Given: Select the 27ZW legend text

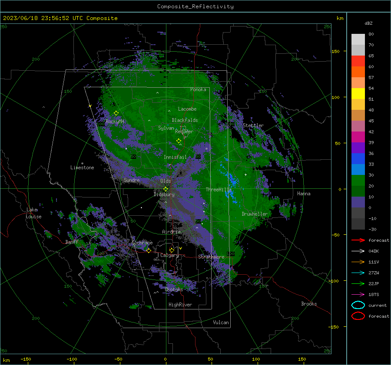Looking at the screenshot, I should (x=374, y=273).
